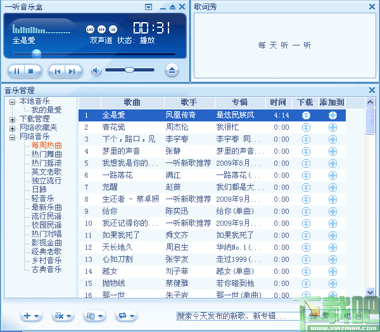Select 乡村音乐 category
The height and width of the screenshot is (332, 380).
tap(46, 261)
